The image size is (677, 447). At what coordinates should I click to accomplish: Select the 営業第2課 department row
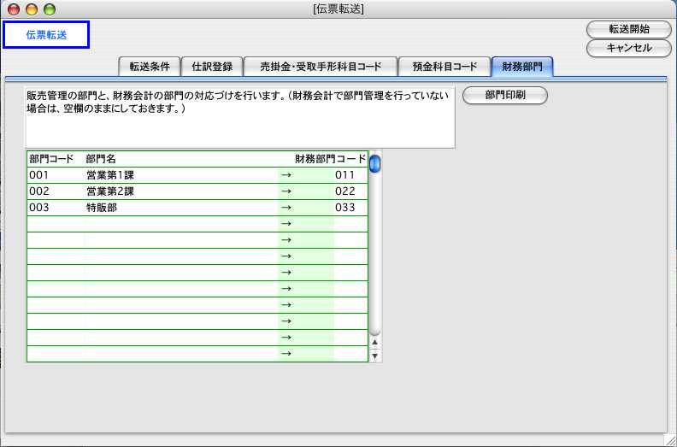tap(180, 191)
